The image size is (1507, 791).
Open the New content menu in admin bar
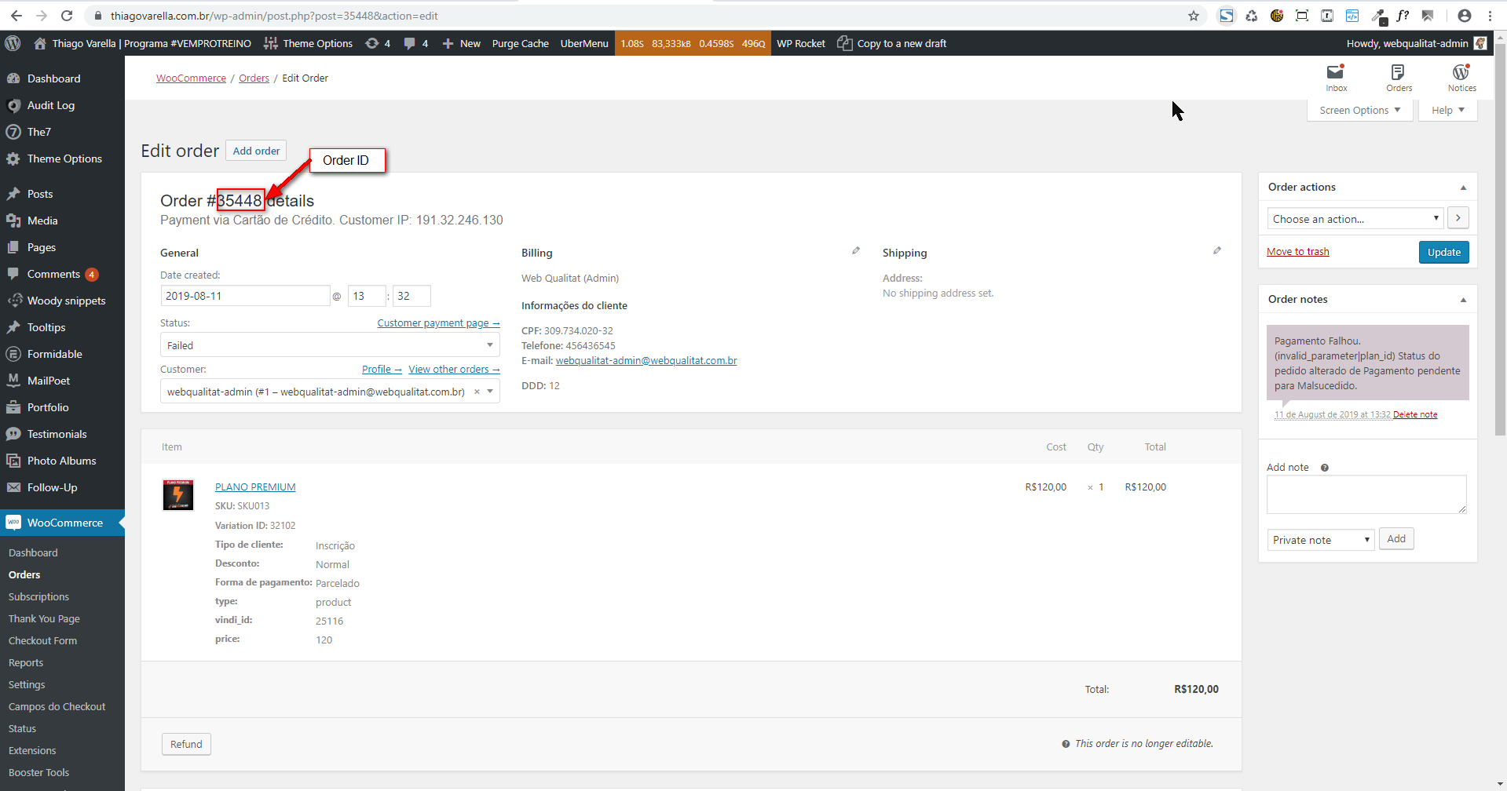pos(461,43)
